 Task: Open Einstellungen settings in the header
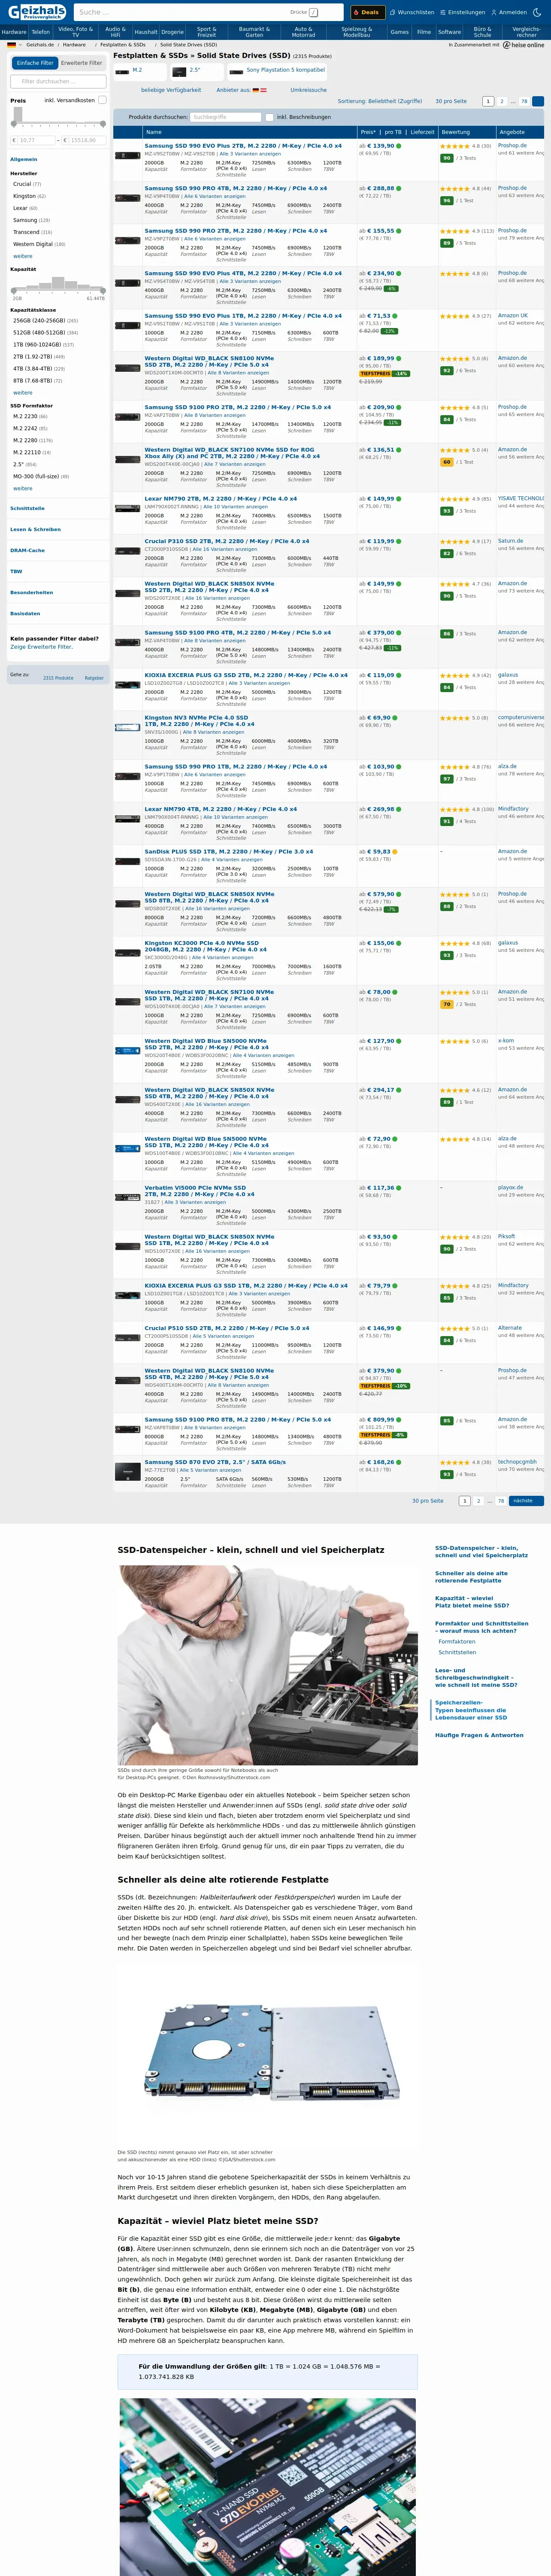pos(462,13)
